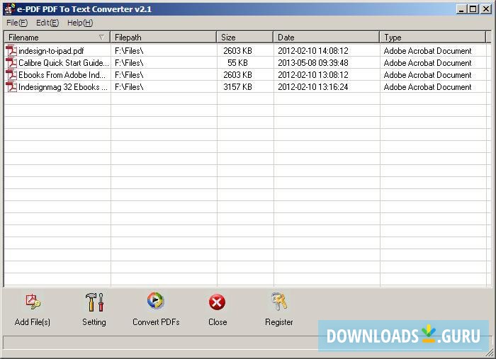This screenshot has height=359, width=496.
Task: Open Setting with hammer and screwdriver icon
Action: [x=94, y=302]
